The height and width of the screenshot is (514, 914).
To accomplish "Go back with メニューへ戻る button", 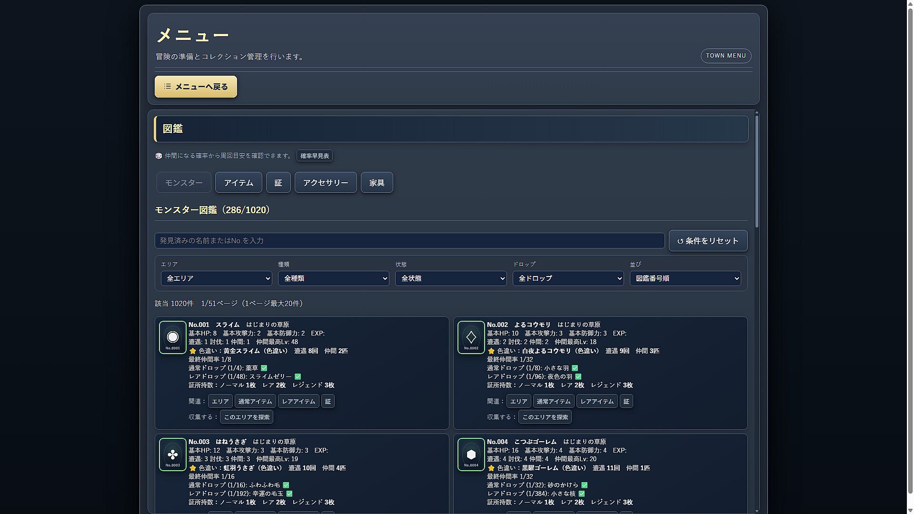I will [196, 87].
